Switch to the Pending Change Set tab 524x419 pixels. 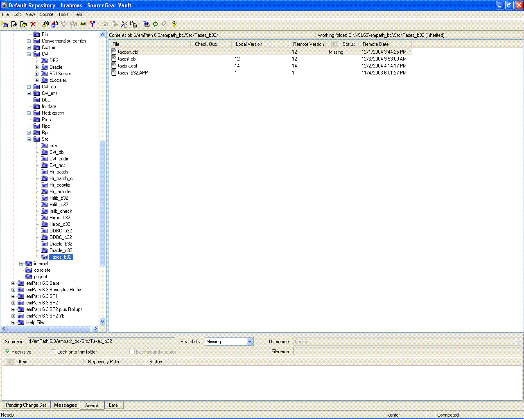26,405
